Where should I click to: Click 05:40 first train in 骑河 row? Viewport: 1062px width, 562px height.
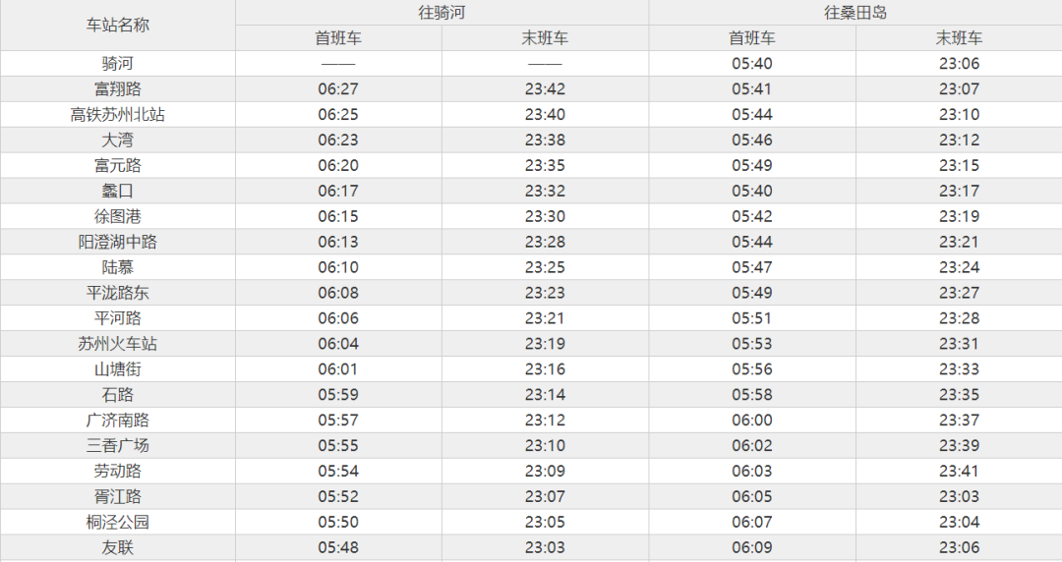point(752,64)
